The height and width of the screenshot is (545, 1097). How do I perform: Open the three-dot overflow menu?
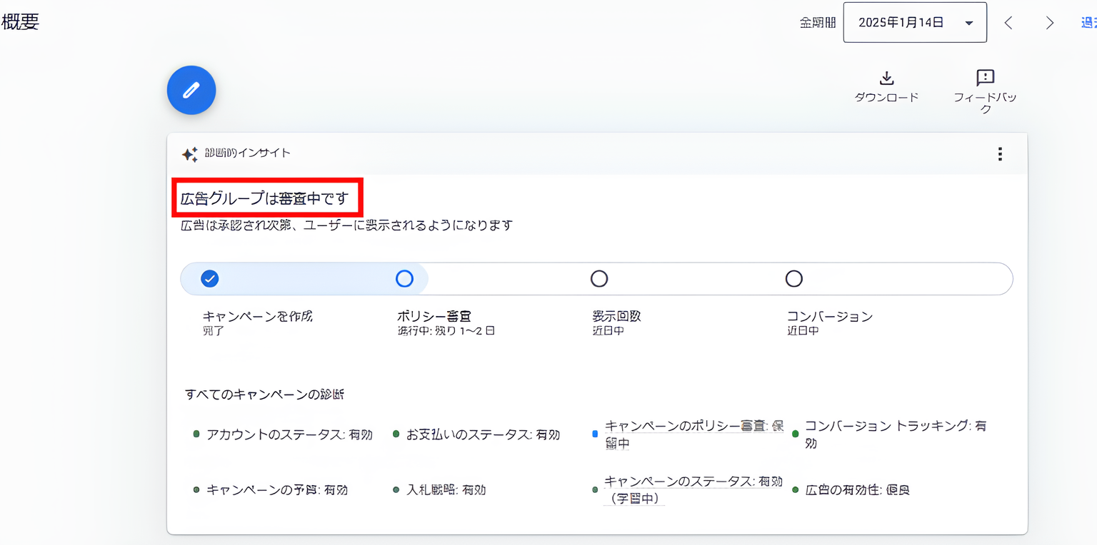[x=1000, y=153]
